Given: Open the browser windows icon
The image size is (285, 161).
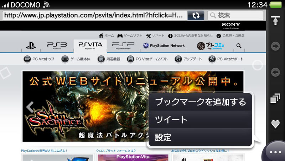Looking at the screenshot, I should [275, 98].
